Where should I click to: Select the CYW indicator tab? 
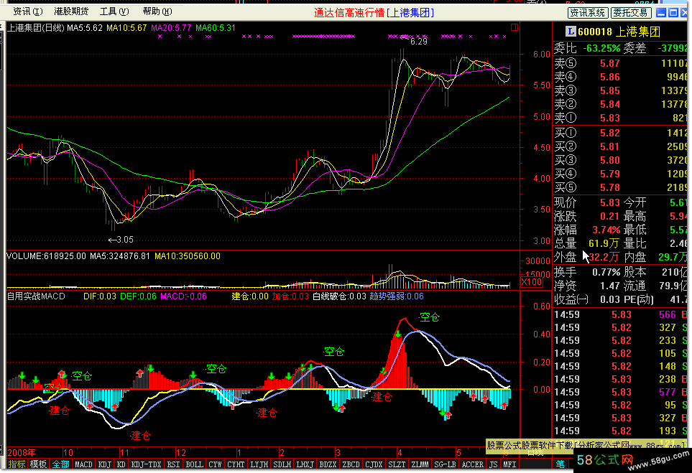pos(215,464)
